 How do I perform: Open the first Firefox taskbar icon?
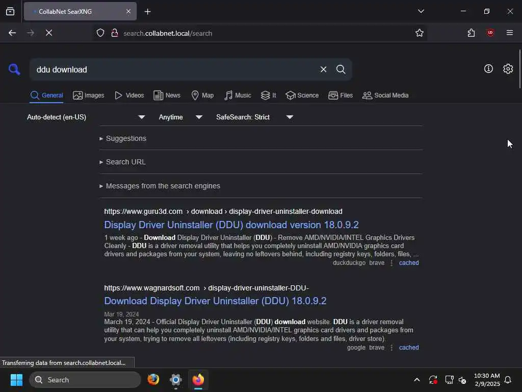click(153, 379)
